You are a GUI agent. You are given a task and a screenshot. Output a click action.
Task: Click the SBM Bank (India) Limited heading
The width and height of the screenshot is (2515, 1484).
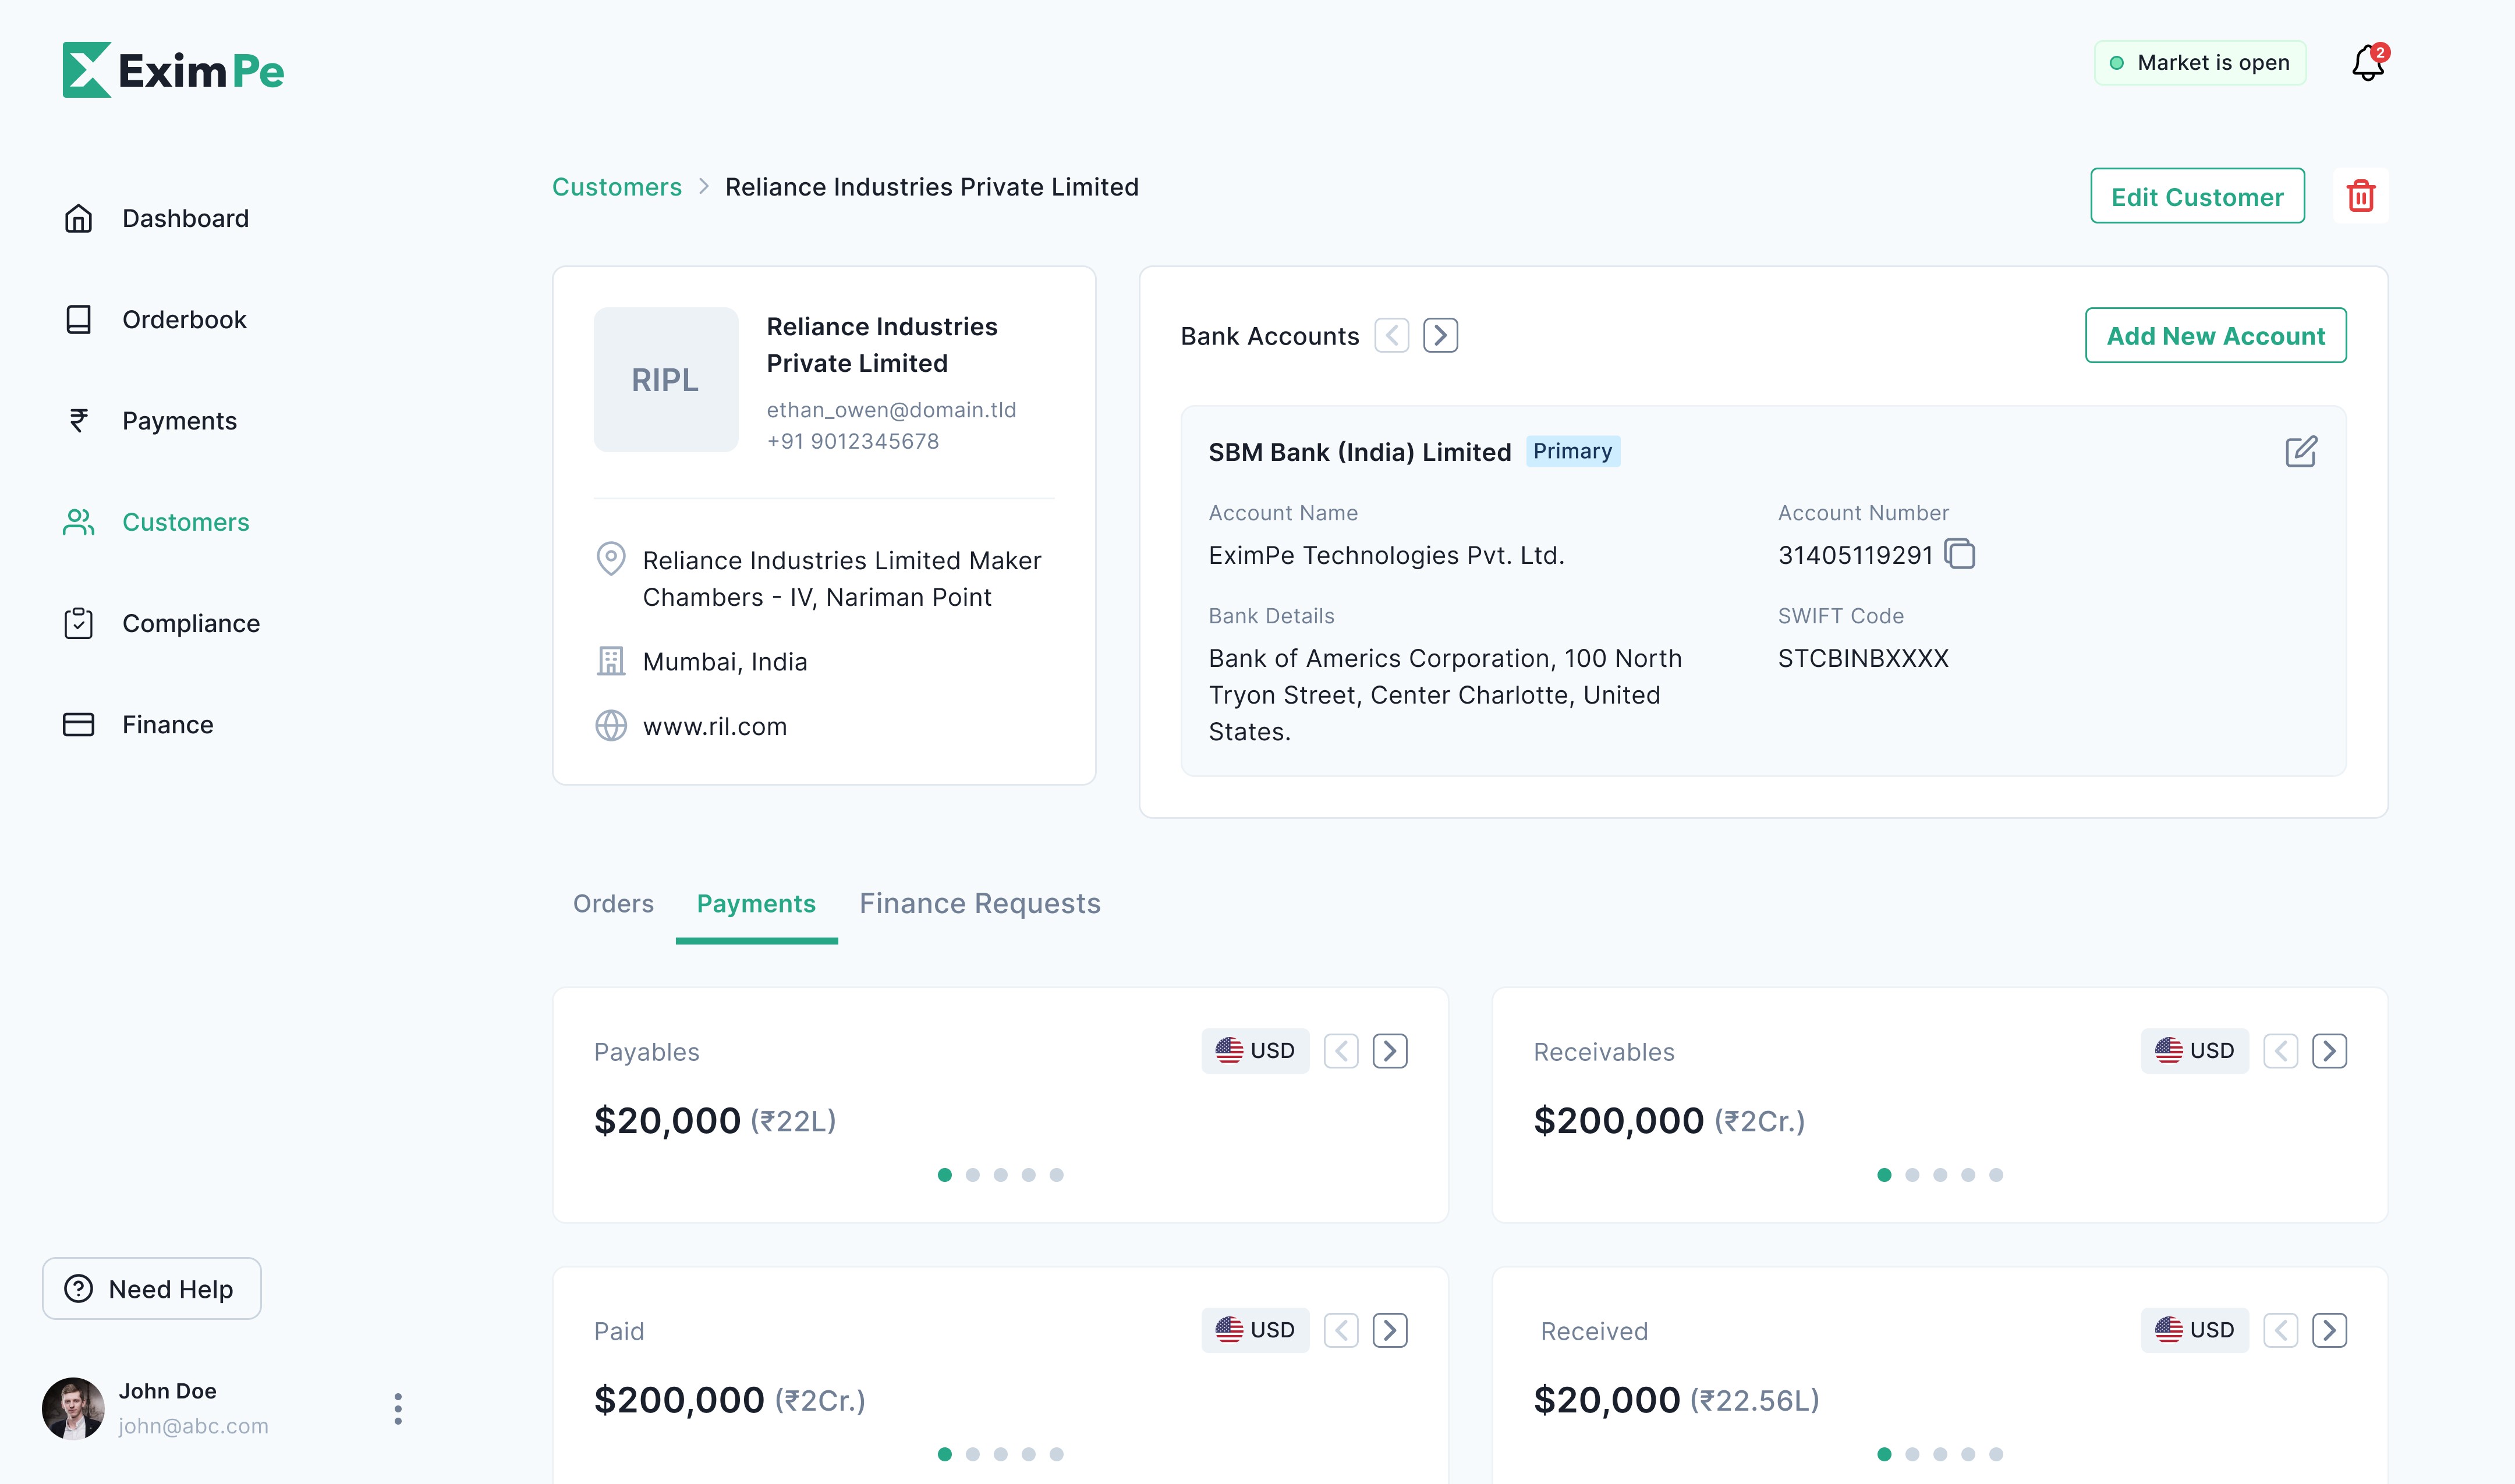coord(1359,452)
